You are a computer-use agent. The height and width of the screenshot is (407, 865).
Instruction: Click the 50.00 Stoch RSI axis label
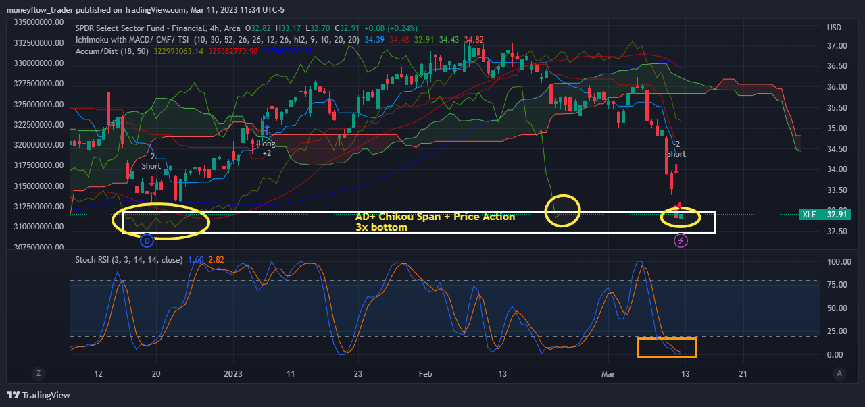point(837,308)
